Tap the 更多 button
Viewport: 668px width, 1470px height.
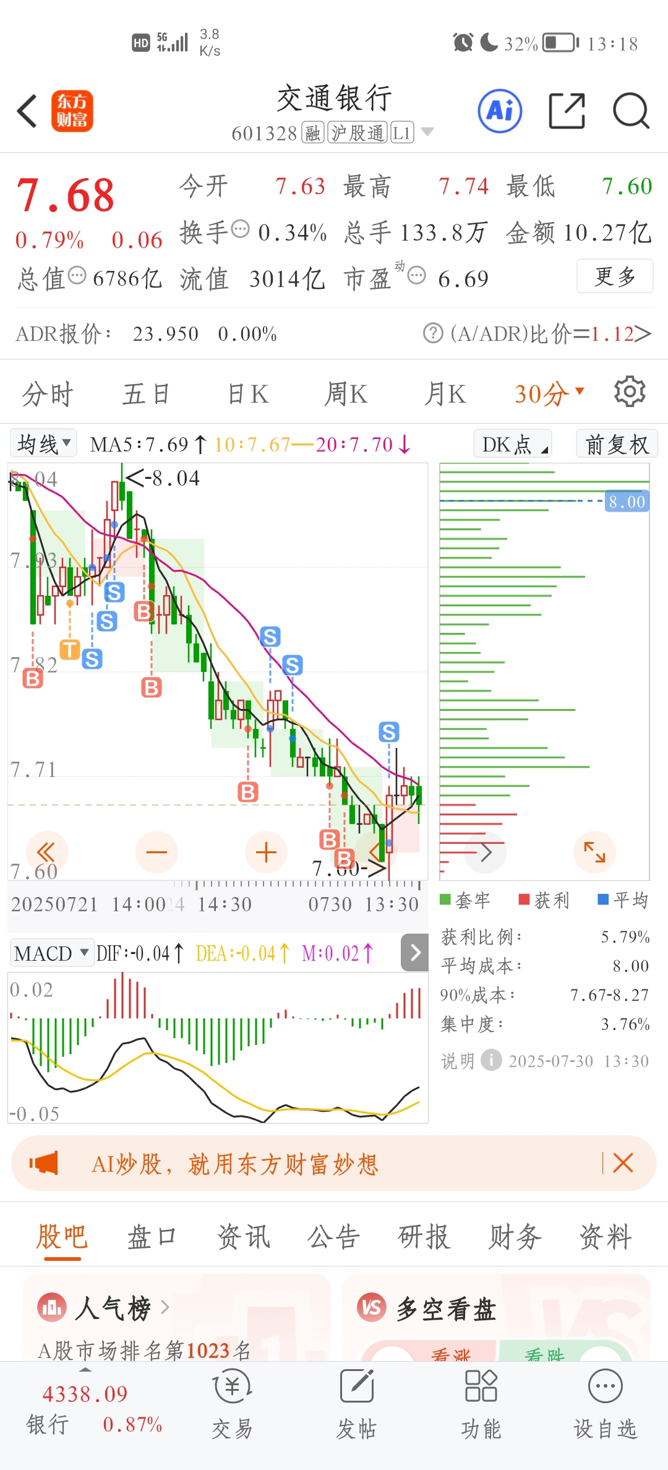tap(615, 276)
